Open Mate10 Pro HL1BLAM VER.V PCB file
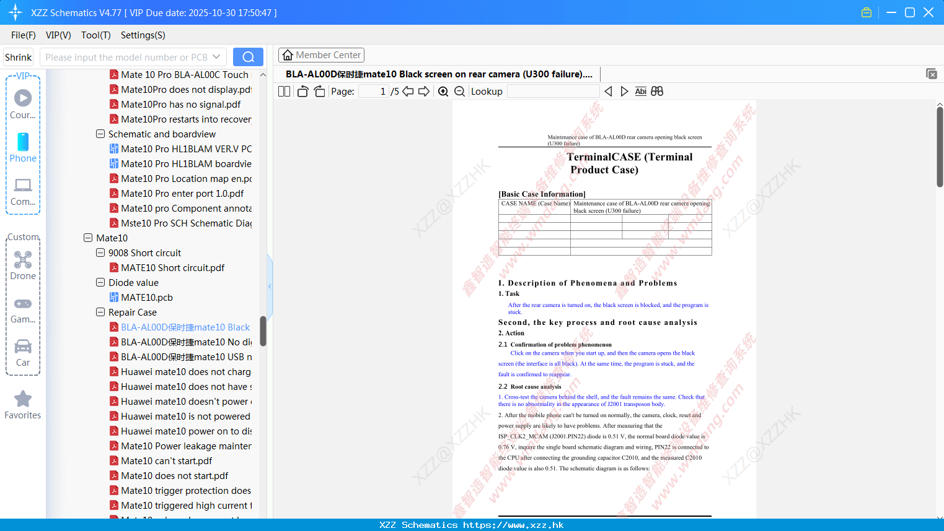 click(186, 149)
